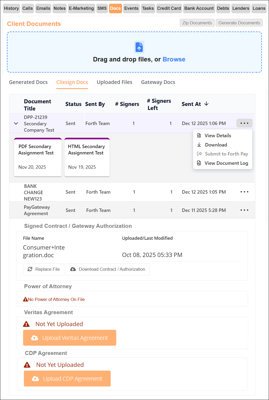Click the warning triangle beside No Power of Attorney
This screenshot has width=269, height=400.
pyautogui.click(x=25, y=299)
